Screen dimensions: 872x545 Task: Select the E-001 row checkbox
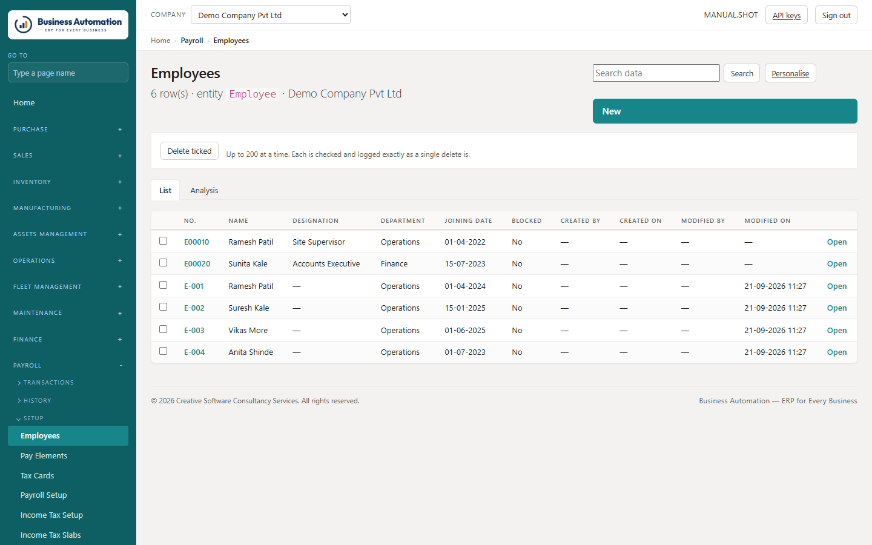pos(163,285)
